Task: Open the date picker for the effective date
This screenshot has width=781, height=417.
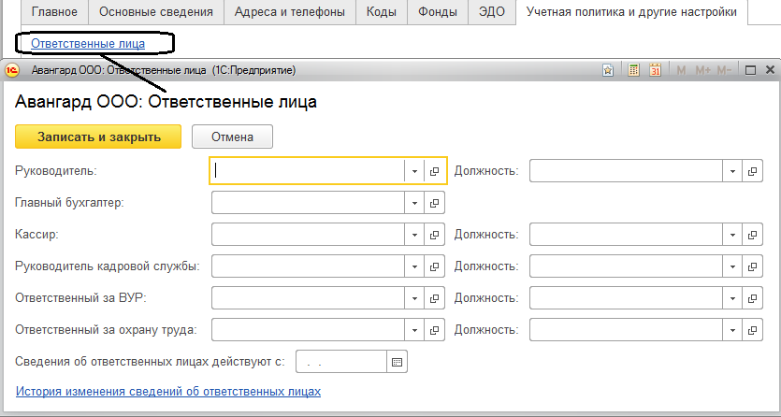Action: click(397, 362)
